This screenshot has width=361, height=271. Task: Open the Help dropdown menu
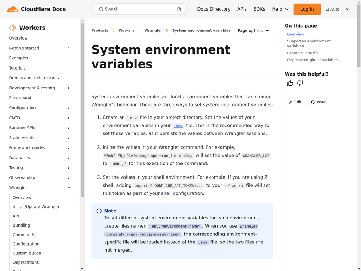pyautogui.click(x=280, y=9)
